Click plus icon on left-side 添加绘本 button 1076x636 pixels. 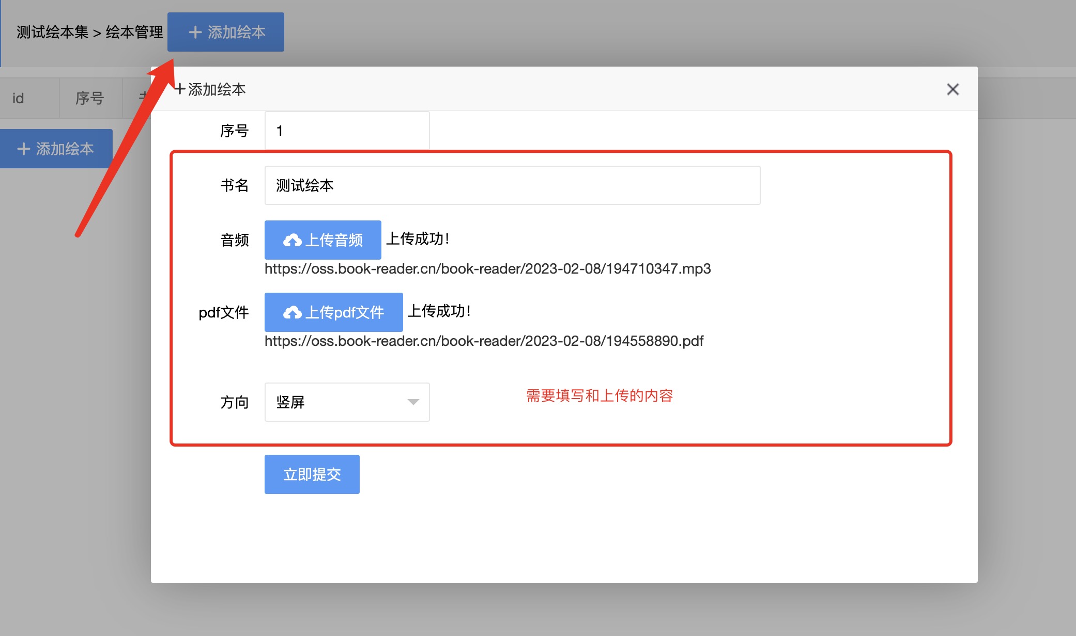23,149
